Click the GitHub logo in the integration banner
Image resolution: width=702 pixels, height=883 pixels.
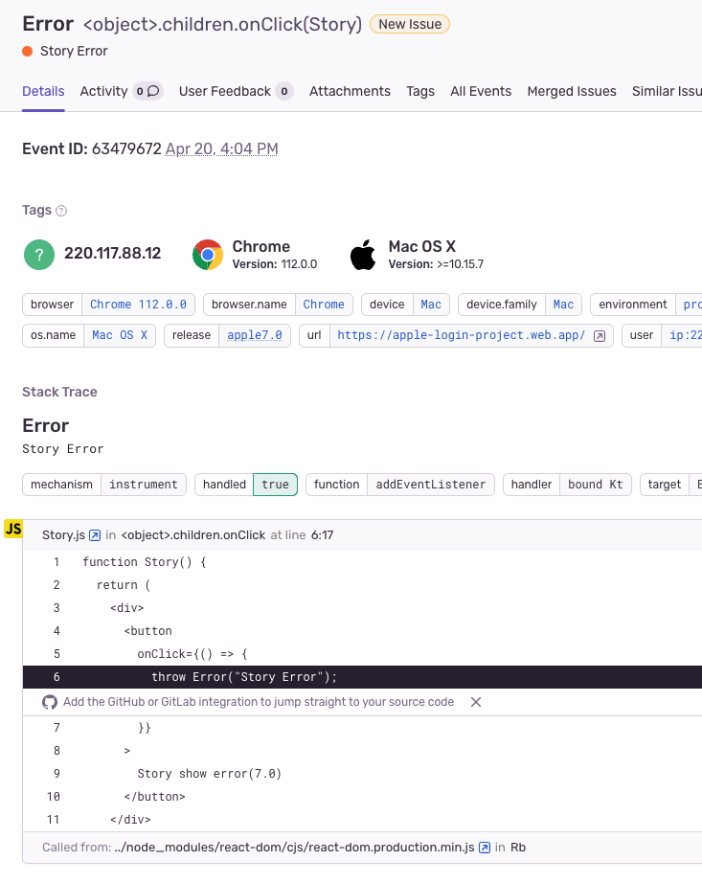(50, 702)
